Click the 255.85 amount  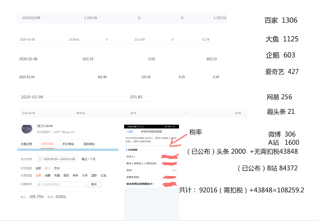pos(136,97)
